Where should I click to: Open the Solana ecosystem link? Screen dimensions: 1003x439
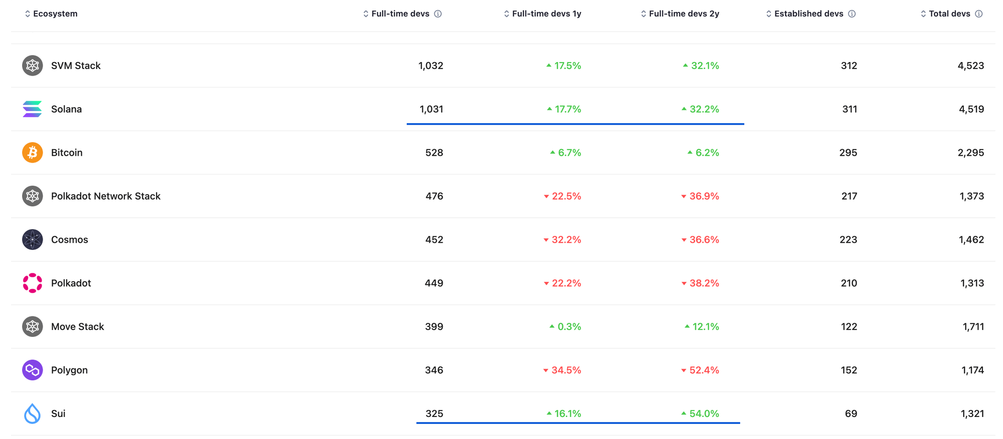click(66, 109)
